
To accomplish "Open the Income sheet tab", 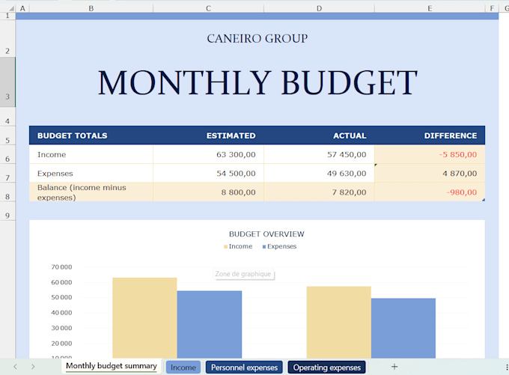I will [x=183, y=368].
